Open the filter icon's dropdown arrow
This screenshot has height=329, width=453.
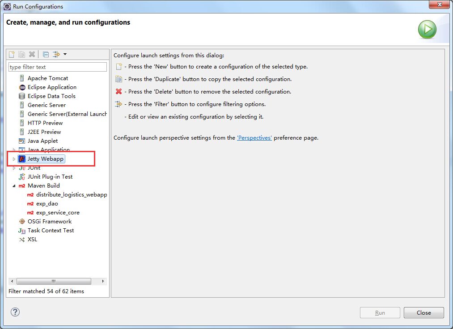click(65, 54)
